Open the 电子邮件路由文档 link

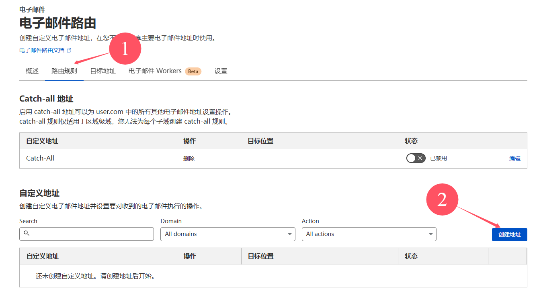(42, 51)
